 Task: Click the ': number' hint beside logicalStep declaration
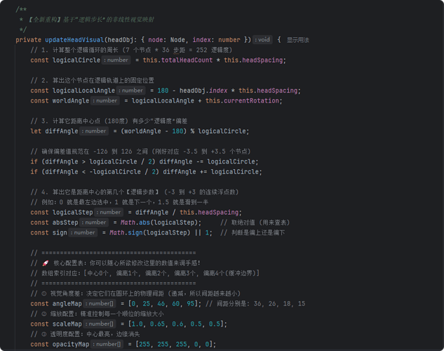(x=109, y=212)
